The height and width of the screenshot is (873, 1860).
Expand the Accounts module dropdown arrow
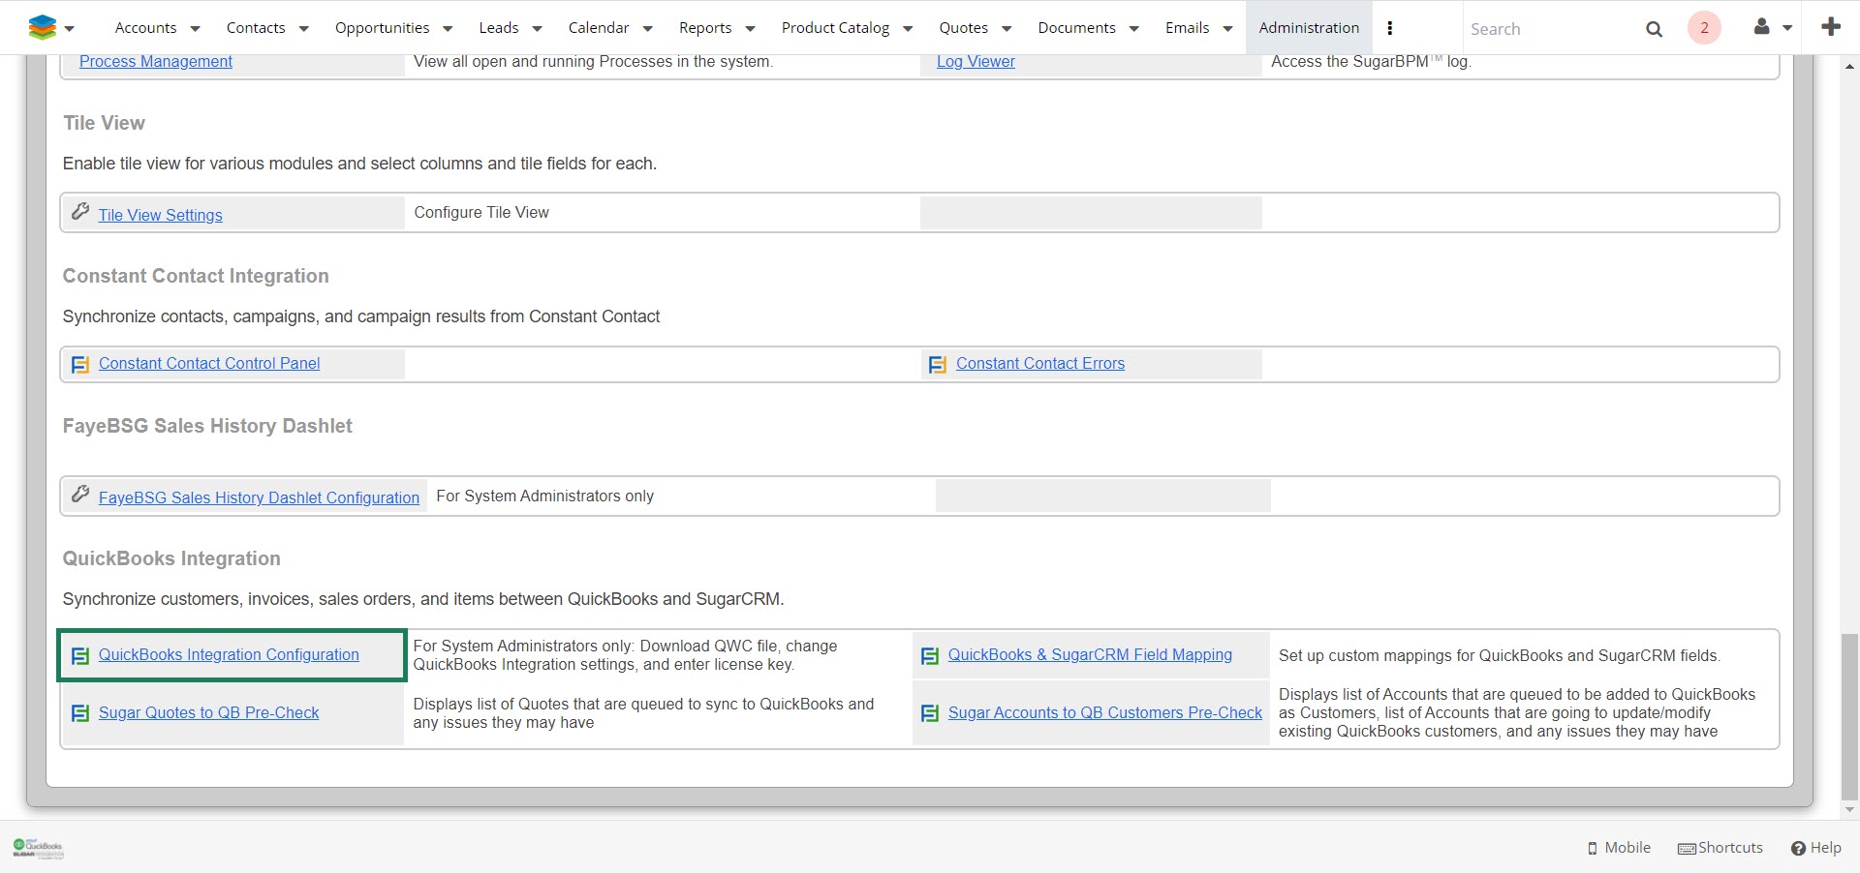195,29
